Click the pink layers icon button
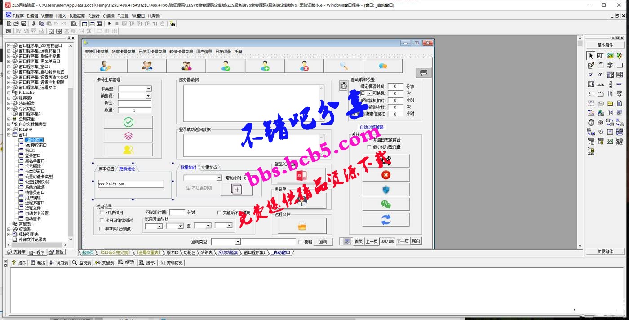 pos(128,136)
